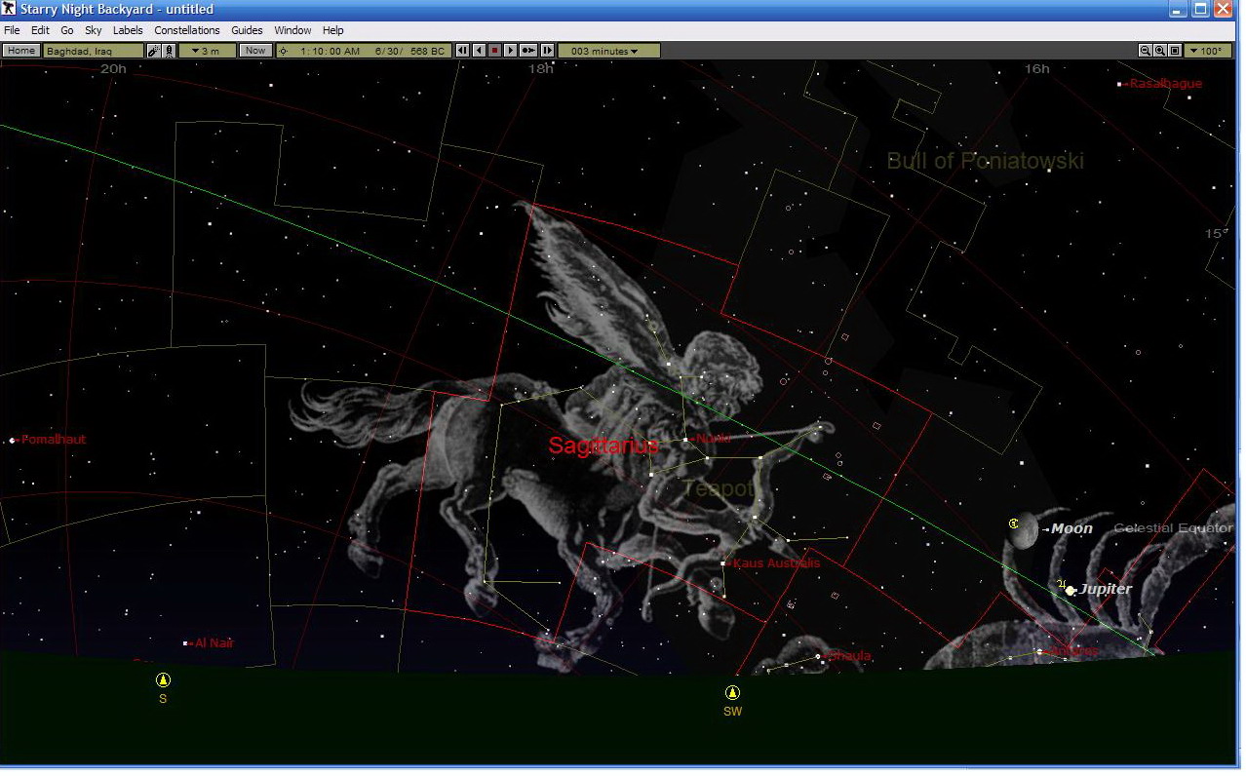Click the 16h right ascension label
This screenshot has width=1246, height=776.
1037,69
